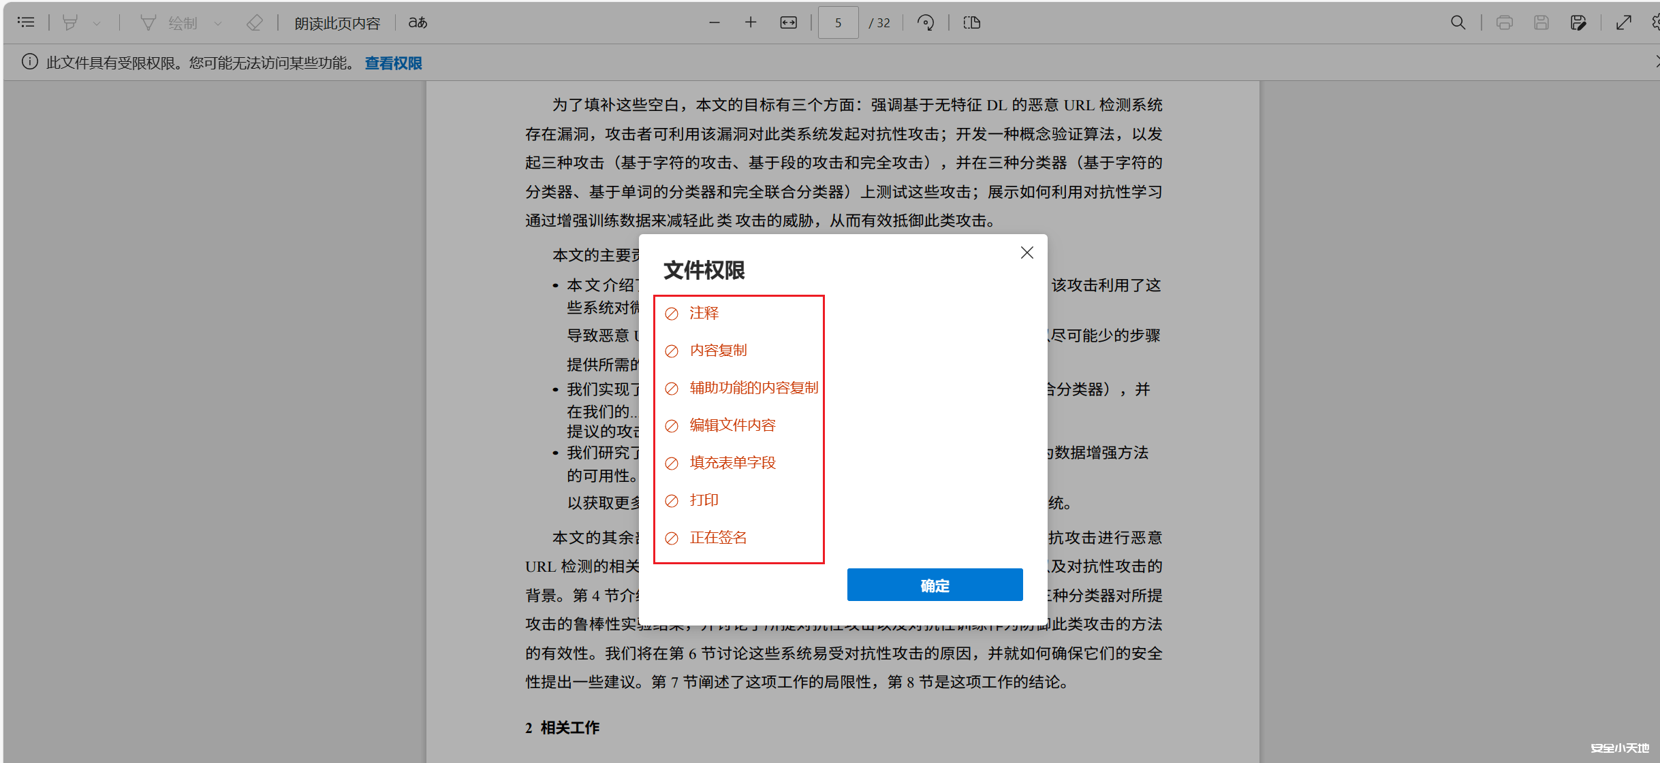Save a copy of the PDF
Image resolution: width=1660 pixels, height=763 pixels.
1579,22
